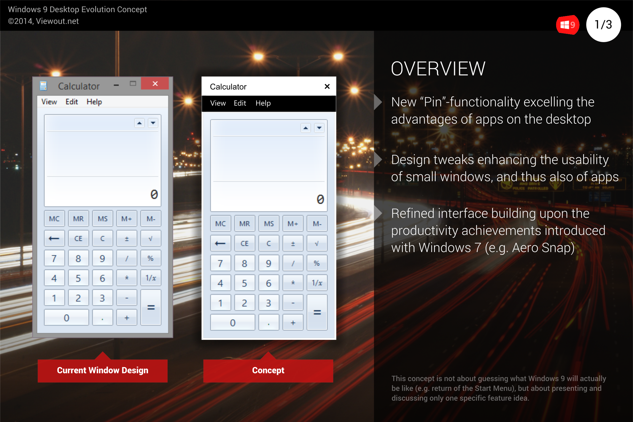633x422 pixels.
Task: Click digit 5 in current-design Calculator
Action: pos(78,278)
